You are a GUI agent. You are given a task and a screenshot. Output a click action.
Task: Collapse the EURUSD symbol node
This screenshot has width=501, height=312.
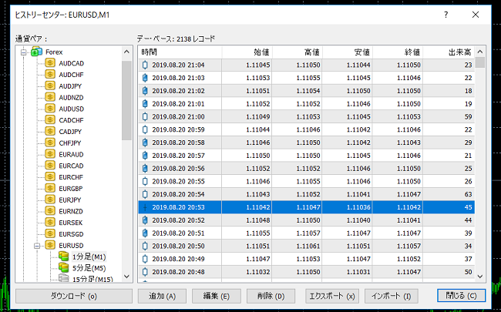pos(38,245)
